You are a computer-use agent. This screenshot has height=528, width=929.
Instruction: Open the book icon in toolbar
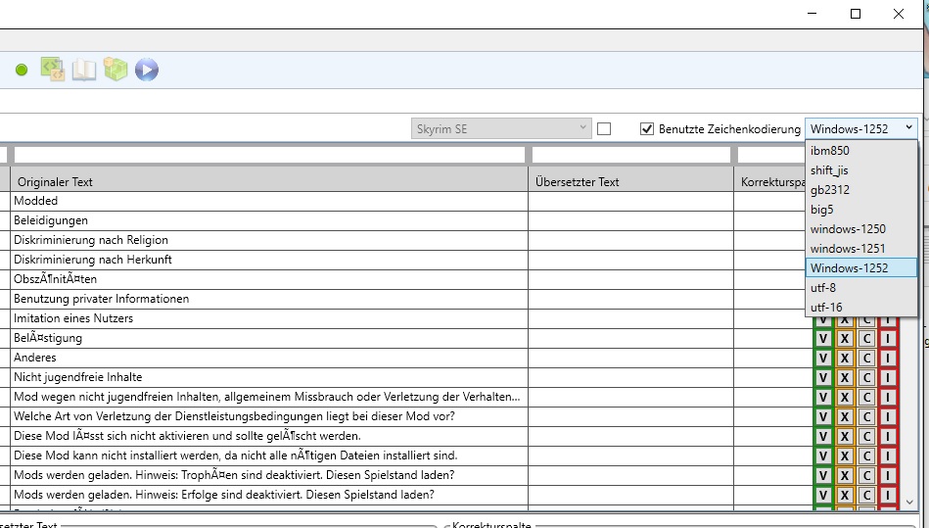84,70
